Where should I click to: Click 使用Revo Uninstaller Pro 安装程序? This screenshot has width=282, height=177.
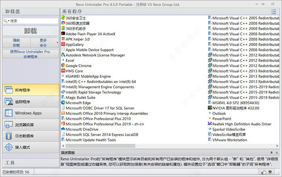click(x=31, y=54)
